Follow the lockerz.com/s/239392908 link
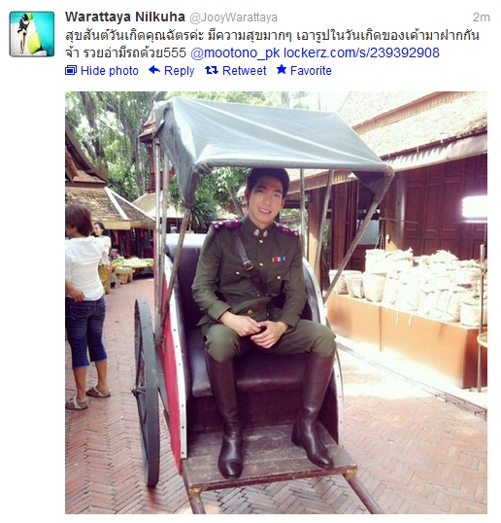This screenshot has height=523, width=501. pyautogui.click(x=361, y=52)
